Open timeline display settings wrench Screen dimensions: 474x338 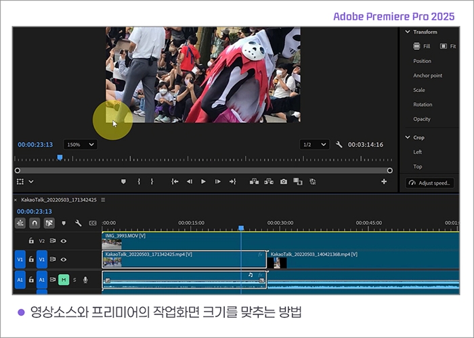coord(78,223)
